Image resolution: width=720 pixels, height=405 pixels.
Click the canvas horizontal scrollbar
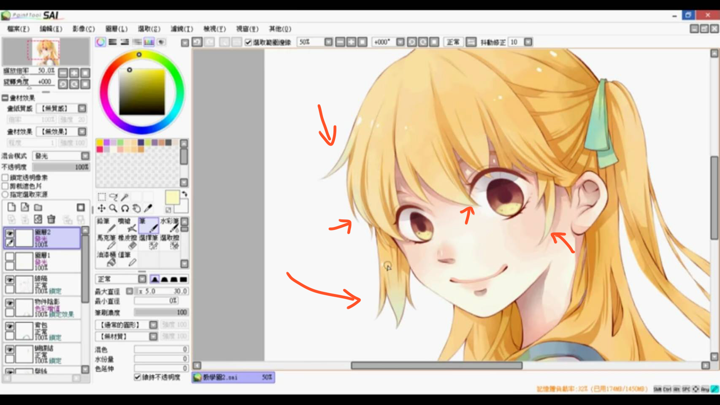coord(437,365)
